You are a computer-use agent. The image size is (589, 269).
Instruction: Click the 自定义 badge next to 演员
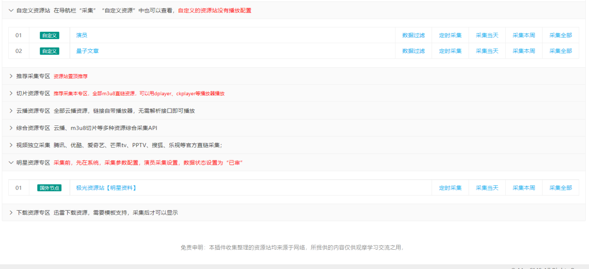49,35
